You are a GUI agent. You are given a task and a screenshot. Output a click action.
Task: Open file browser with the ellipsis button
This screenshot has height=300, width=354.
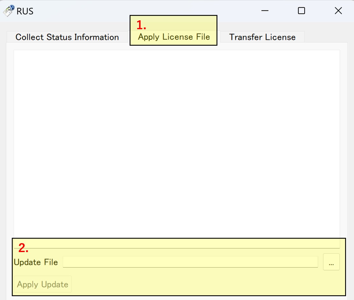331,262
